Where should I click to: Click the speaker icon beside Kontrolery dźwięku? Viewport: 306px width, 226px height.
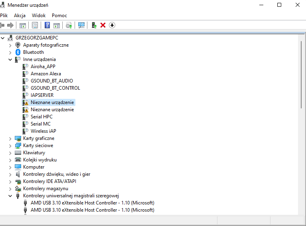pos(18,174)
